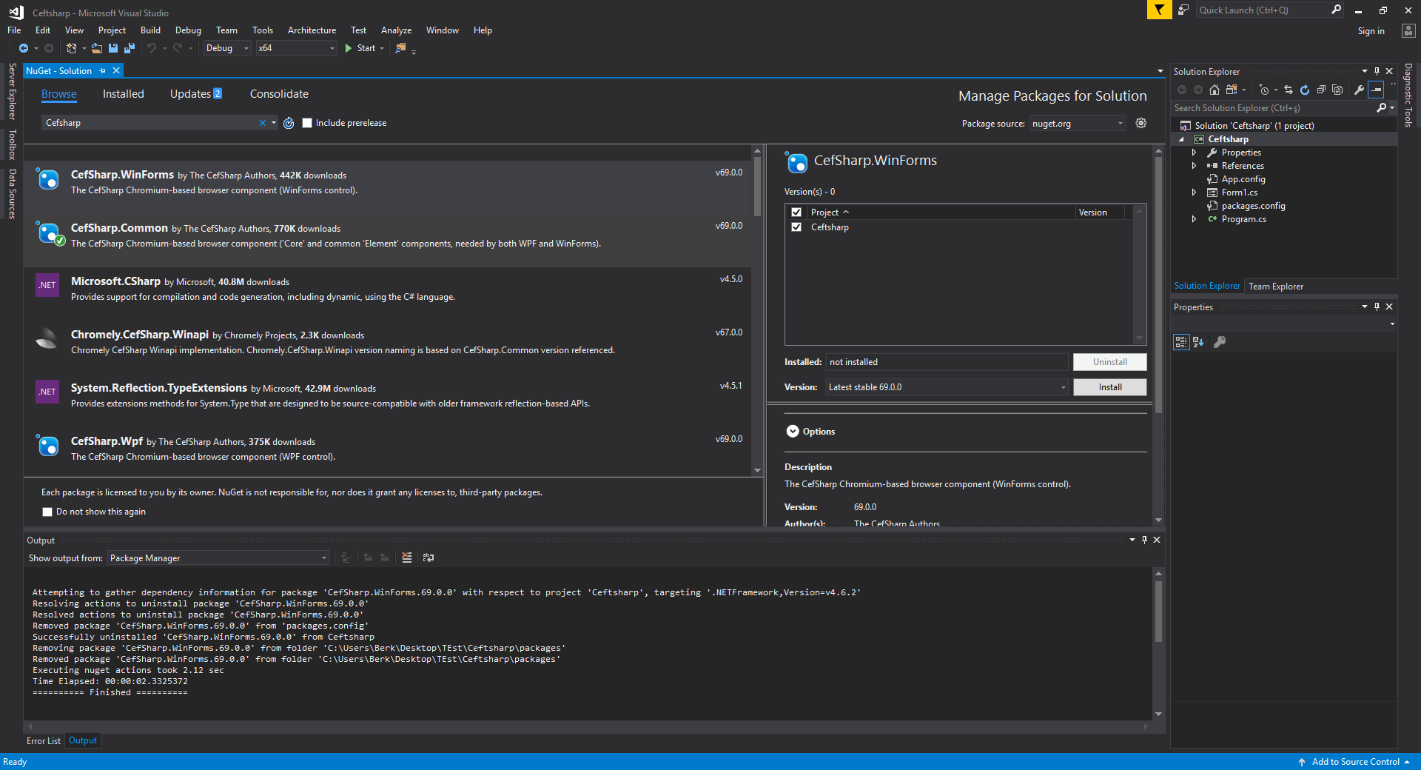Click Add to Source Control
1421x770 pixels.
1355,762
